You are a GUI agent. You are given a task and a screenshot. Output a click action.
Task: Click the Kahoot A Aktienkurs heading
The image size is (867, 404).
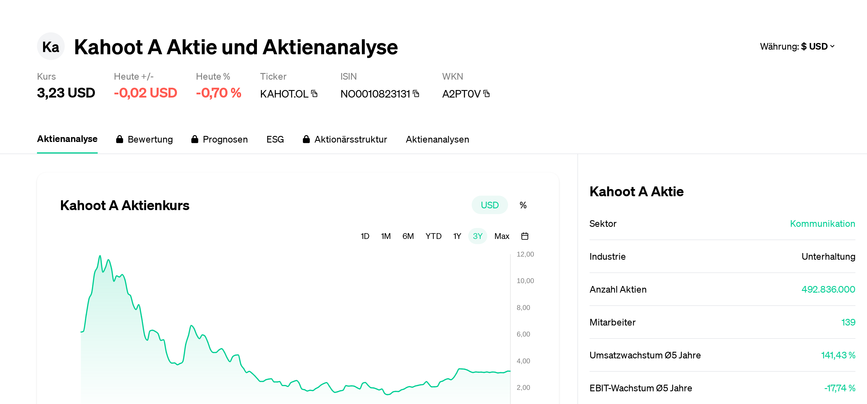pos(125,205)
